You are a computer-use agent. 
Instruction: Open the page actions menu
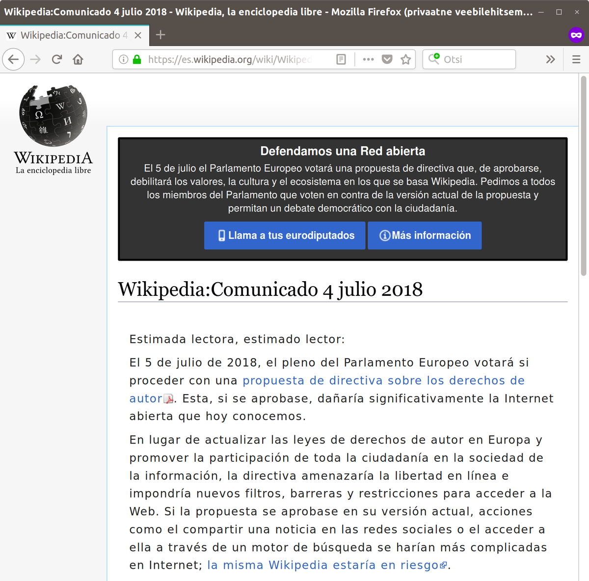click(368, 59)
